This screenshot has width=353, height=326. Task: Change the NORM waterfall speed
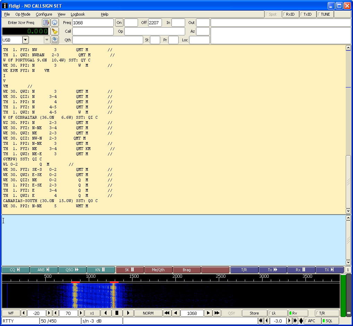(148, 313)
